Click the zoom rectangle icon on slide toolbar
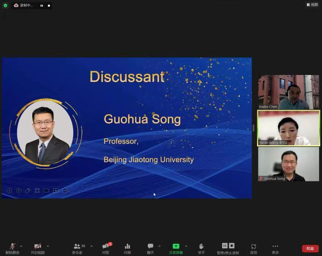The width and height of the screenshot is (322, 256). [x=46, y=191]
